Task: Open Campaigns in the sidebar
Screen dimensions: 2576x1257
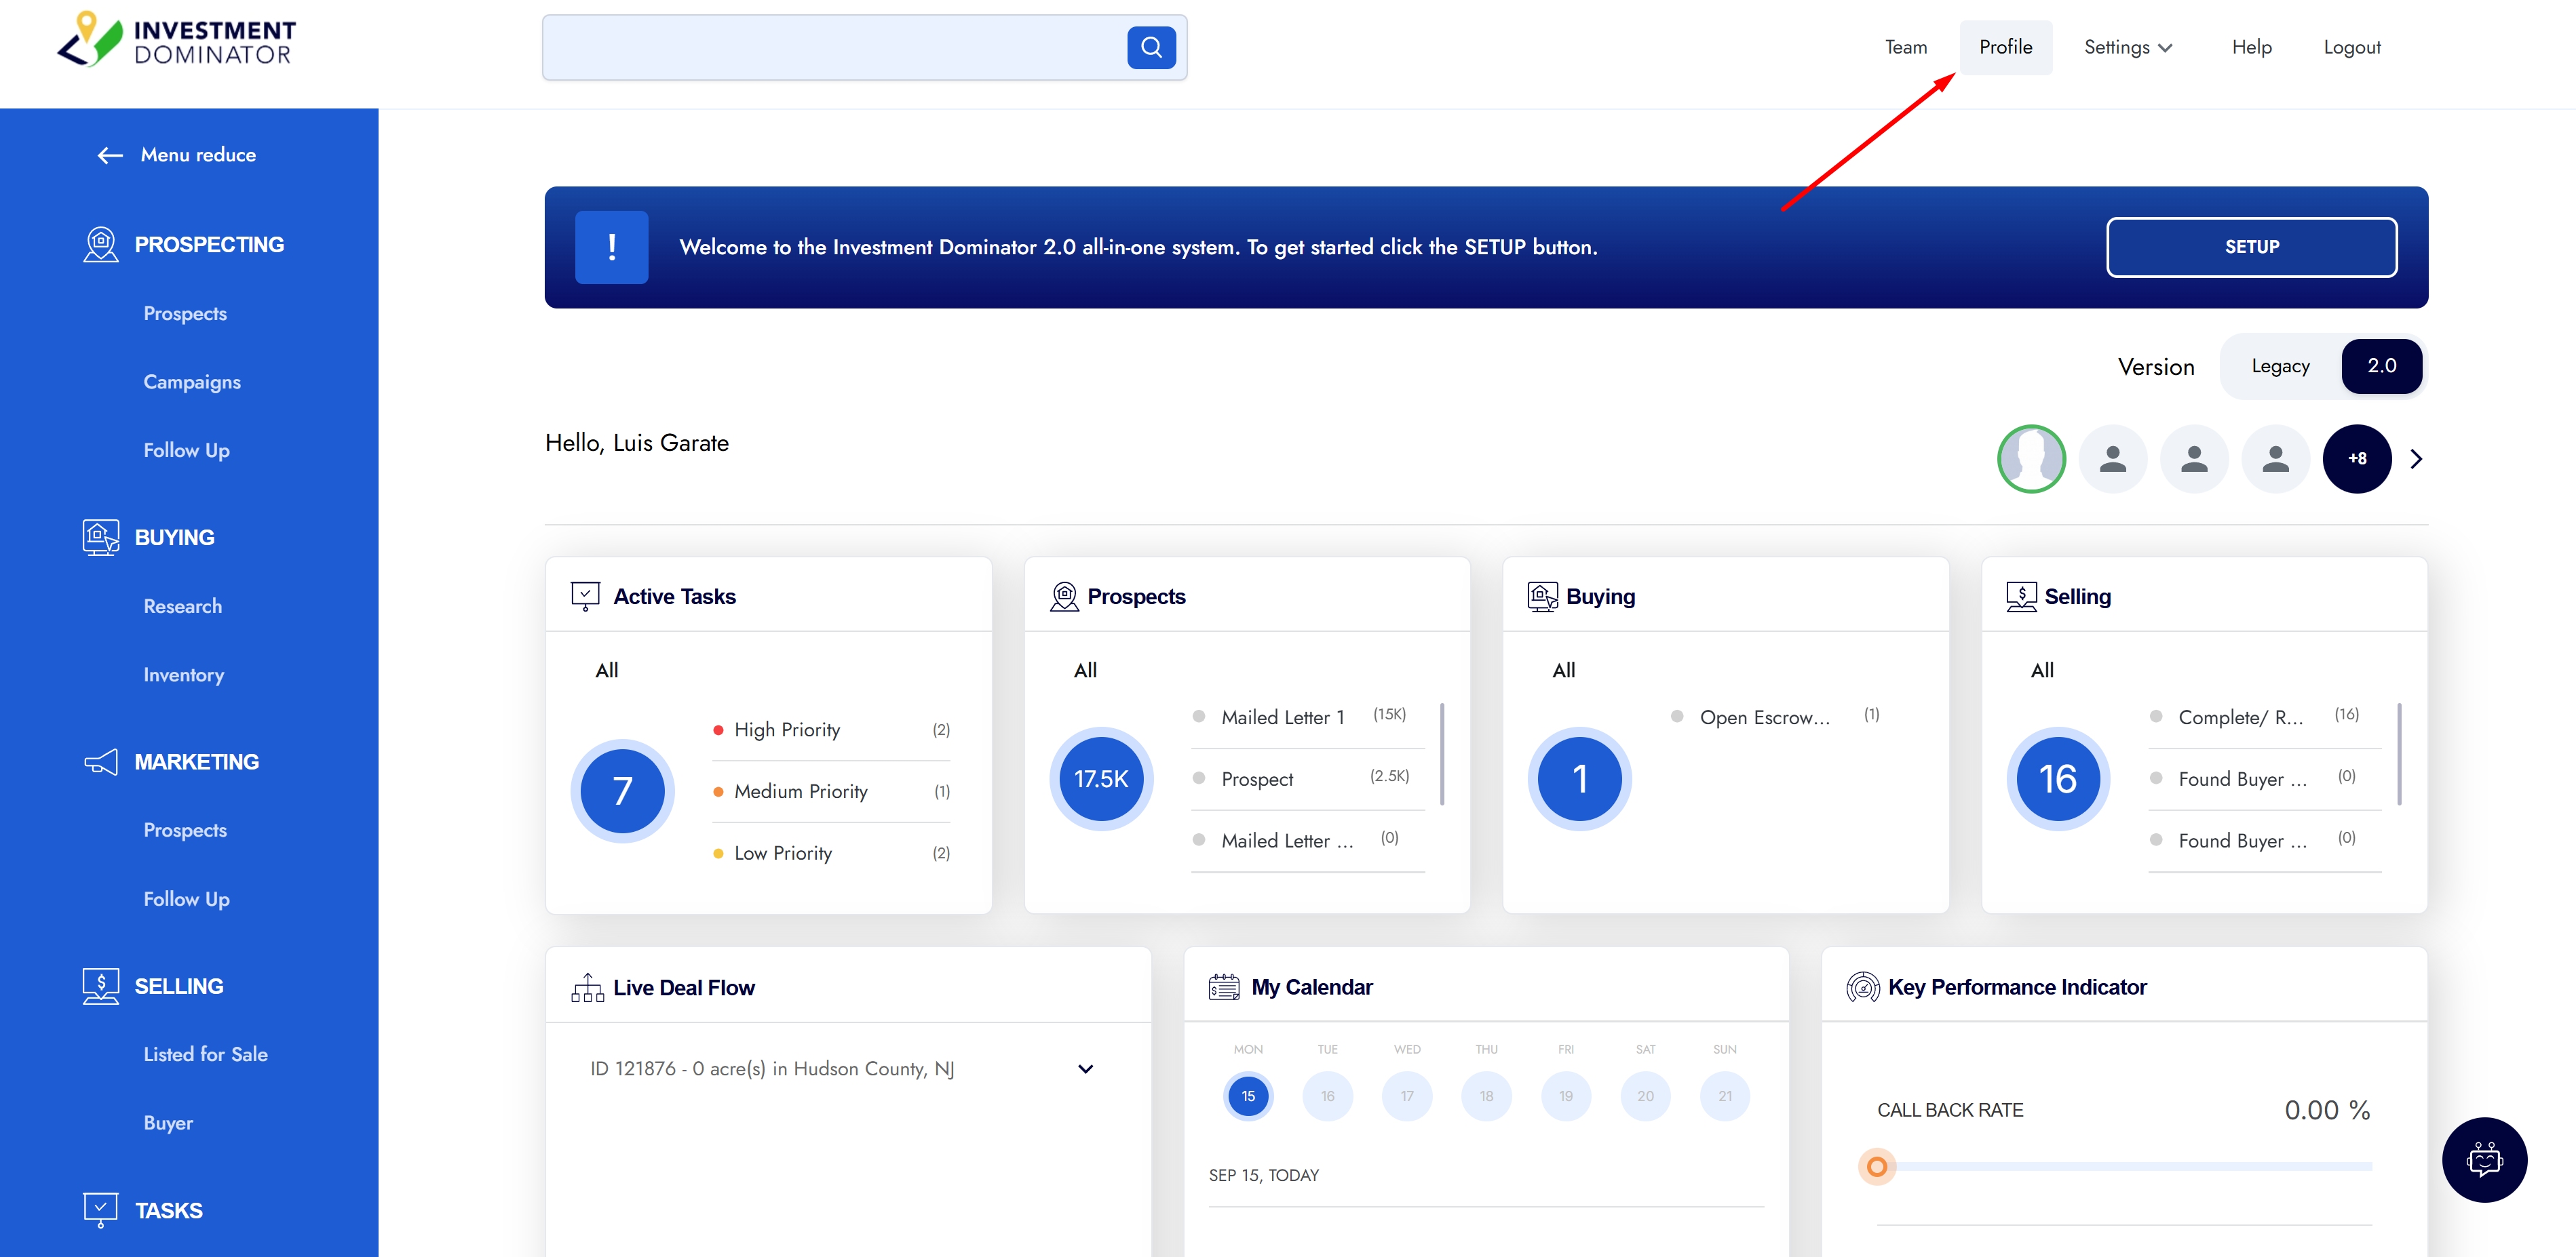Action: pos(192,382)
